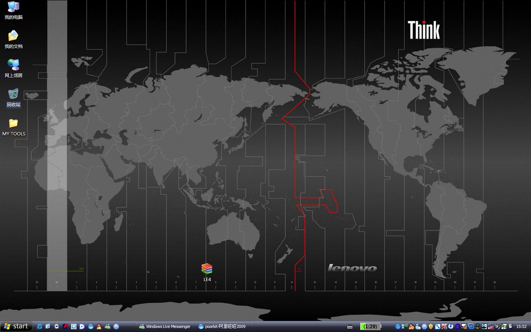The height and width of the screenshot is (332, 531).
Task: Open the 我的电脑 desktop icon
Action: [x=13, y=10]
